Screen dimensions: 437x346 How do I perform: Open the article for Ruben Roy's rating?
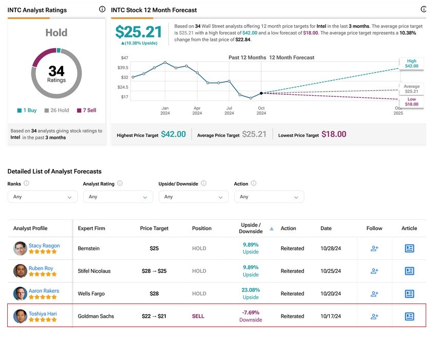tap(409, 271)
